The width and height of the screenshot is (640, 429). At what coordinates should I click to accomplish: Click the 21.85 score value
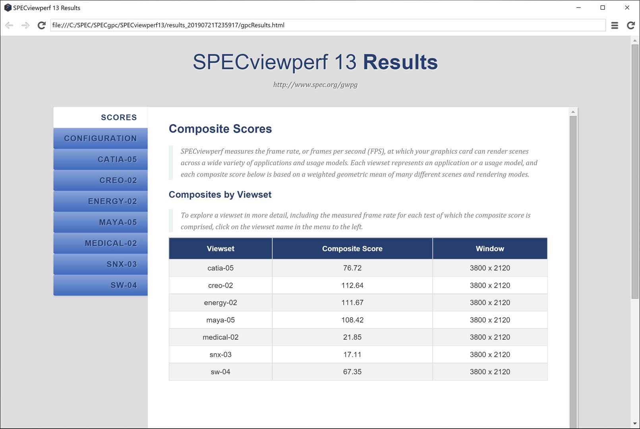point(352,337)
